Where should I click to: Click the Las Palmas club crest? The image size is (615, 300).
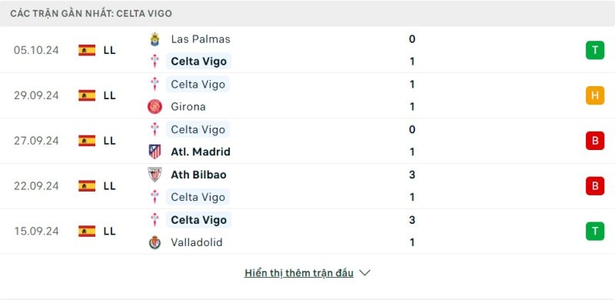pyautogui.click(x=155, y=39)
